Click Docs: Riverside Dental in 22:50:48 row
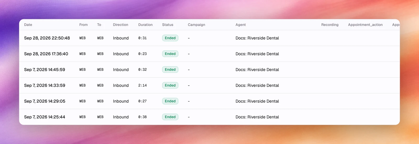 257,38
